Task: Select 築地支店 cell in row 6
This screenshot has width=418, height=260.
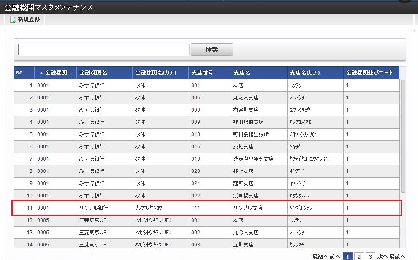Action: click(x=259, y=147)
